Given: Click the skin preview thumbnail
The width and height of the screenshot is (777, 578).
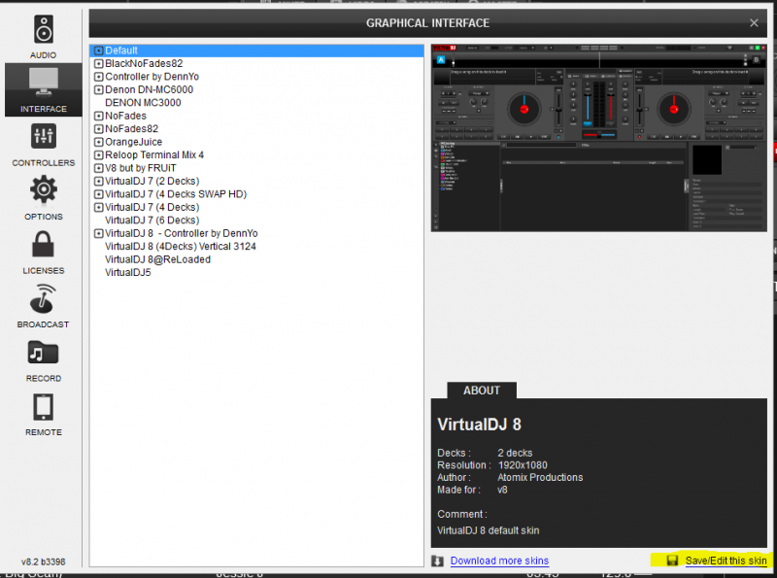Looking at the screenshot, I should tap(599, 137).
